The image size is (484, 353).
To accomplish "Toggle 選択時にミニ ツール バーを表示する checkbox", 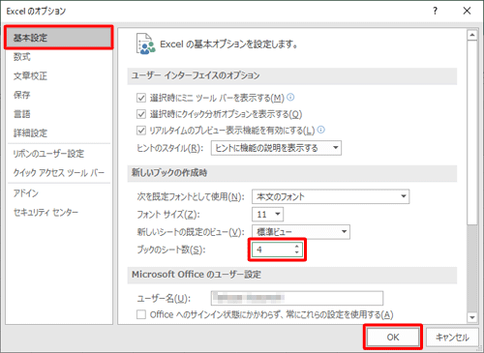I will 141,98.
